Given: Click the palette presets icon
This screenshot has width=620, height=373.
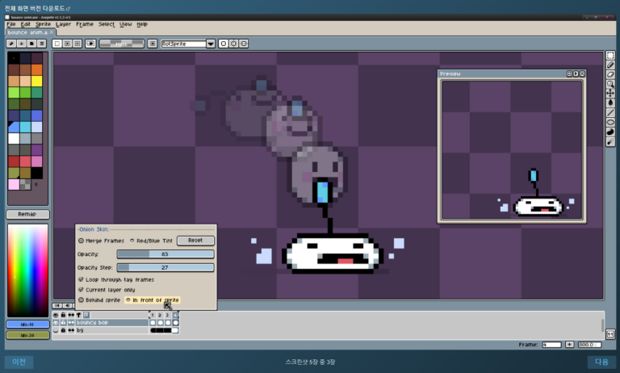Looking at the screenshot, I should click(31, 44).
